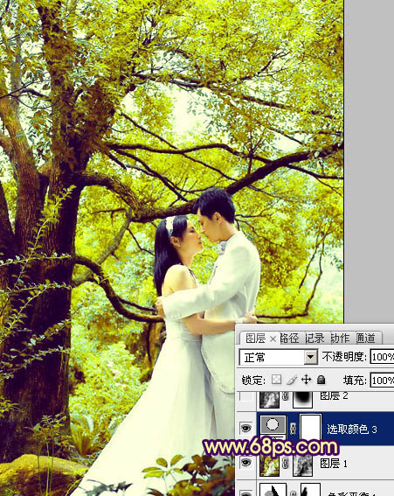The image size is (394, 496).
Task: Select the 图层 1 image thumbnail
Action: coord(270,465)
